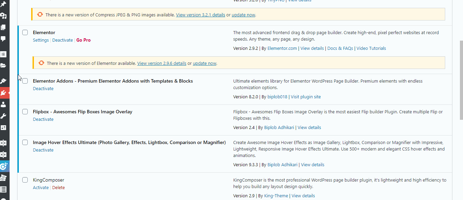Click the Image Hover Effects Ultimate title
This screenshot has width=463, height=200.
point(129,142)
